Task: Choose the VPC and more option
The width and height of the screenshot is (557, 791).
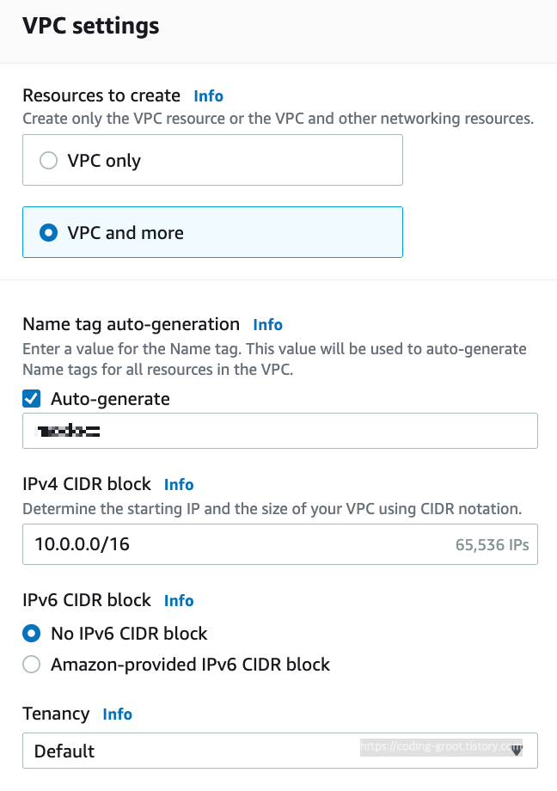Action: point(49,233)
